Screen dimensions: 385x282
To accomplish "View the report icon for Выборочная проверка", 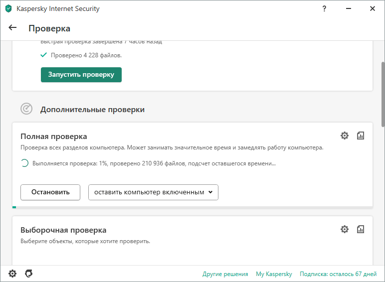I will (x=361, y=229).
